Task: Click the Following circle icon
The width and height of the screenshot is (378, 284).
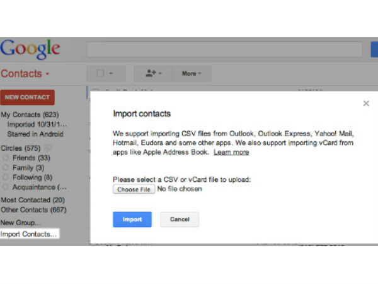Action: (x=6, y=177)
